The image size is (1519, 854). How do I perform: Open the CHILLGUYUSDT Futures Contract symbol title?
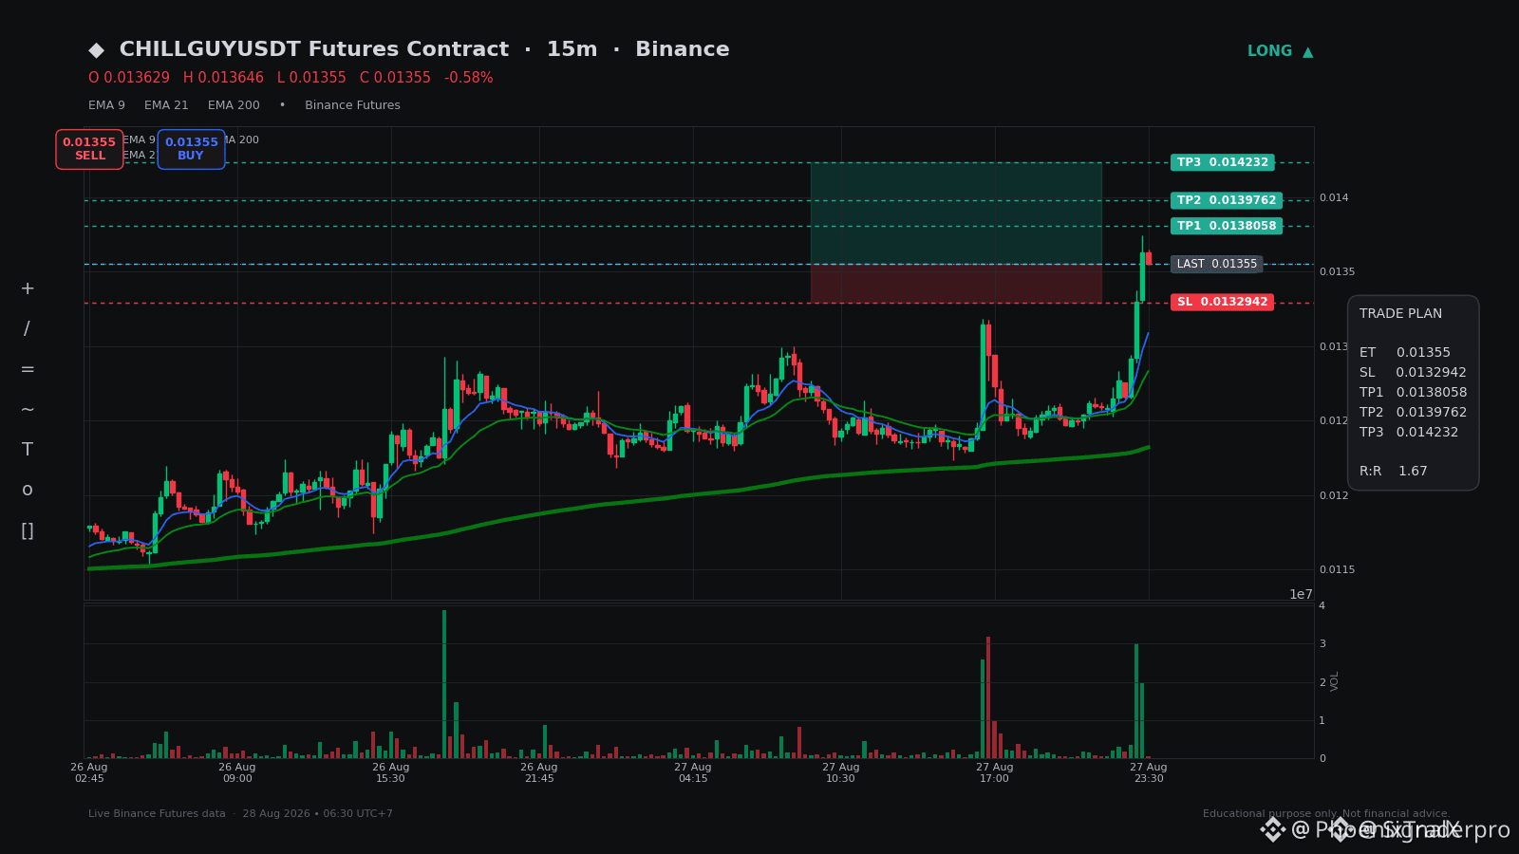(x=314, y=49)
